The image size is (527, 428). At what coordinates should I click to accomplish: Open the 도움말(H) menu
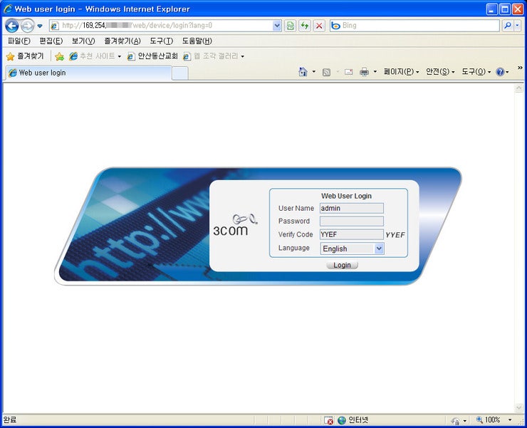coord(197,41)
